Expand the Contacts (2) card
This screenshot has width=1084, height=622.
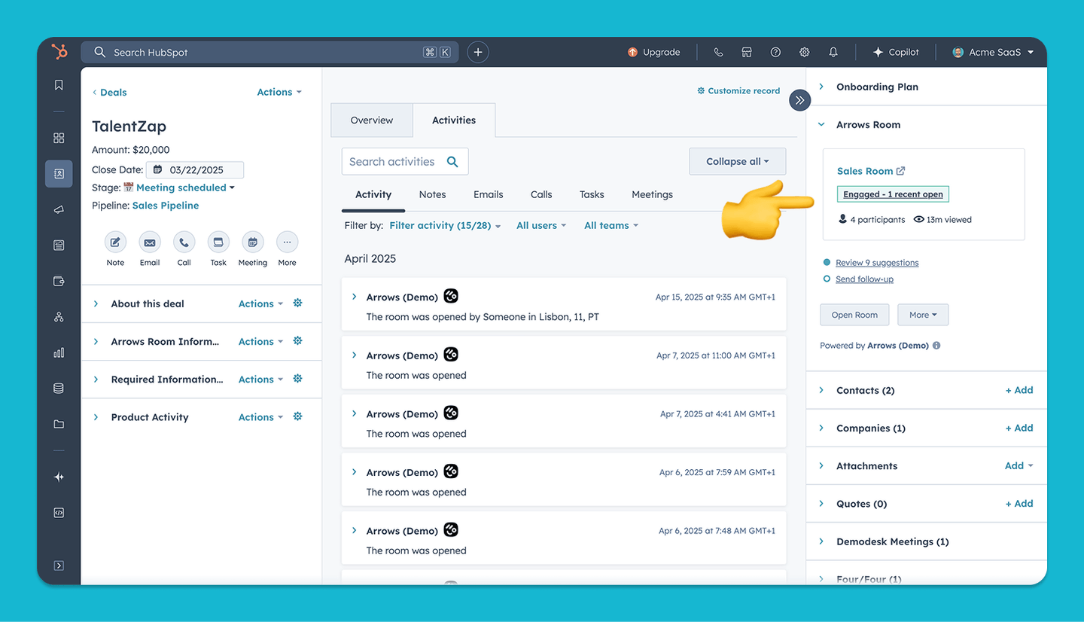(821, 390)
